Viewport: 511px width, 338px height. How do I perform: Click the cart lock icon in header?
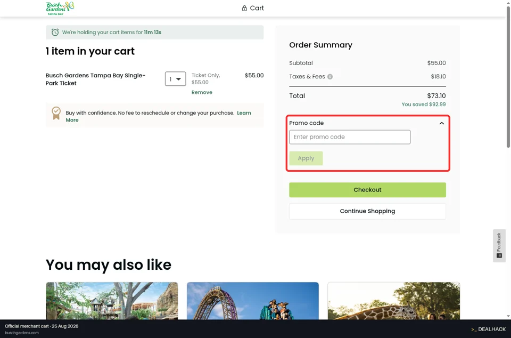244,8
